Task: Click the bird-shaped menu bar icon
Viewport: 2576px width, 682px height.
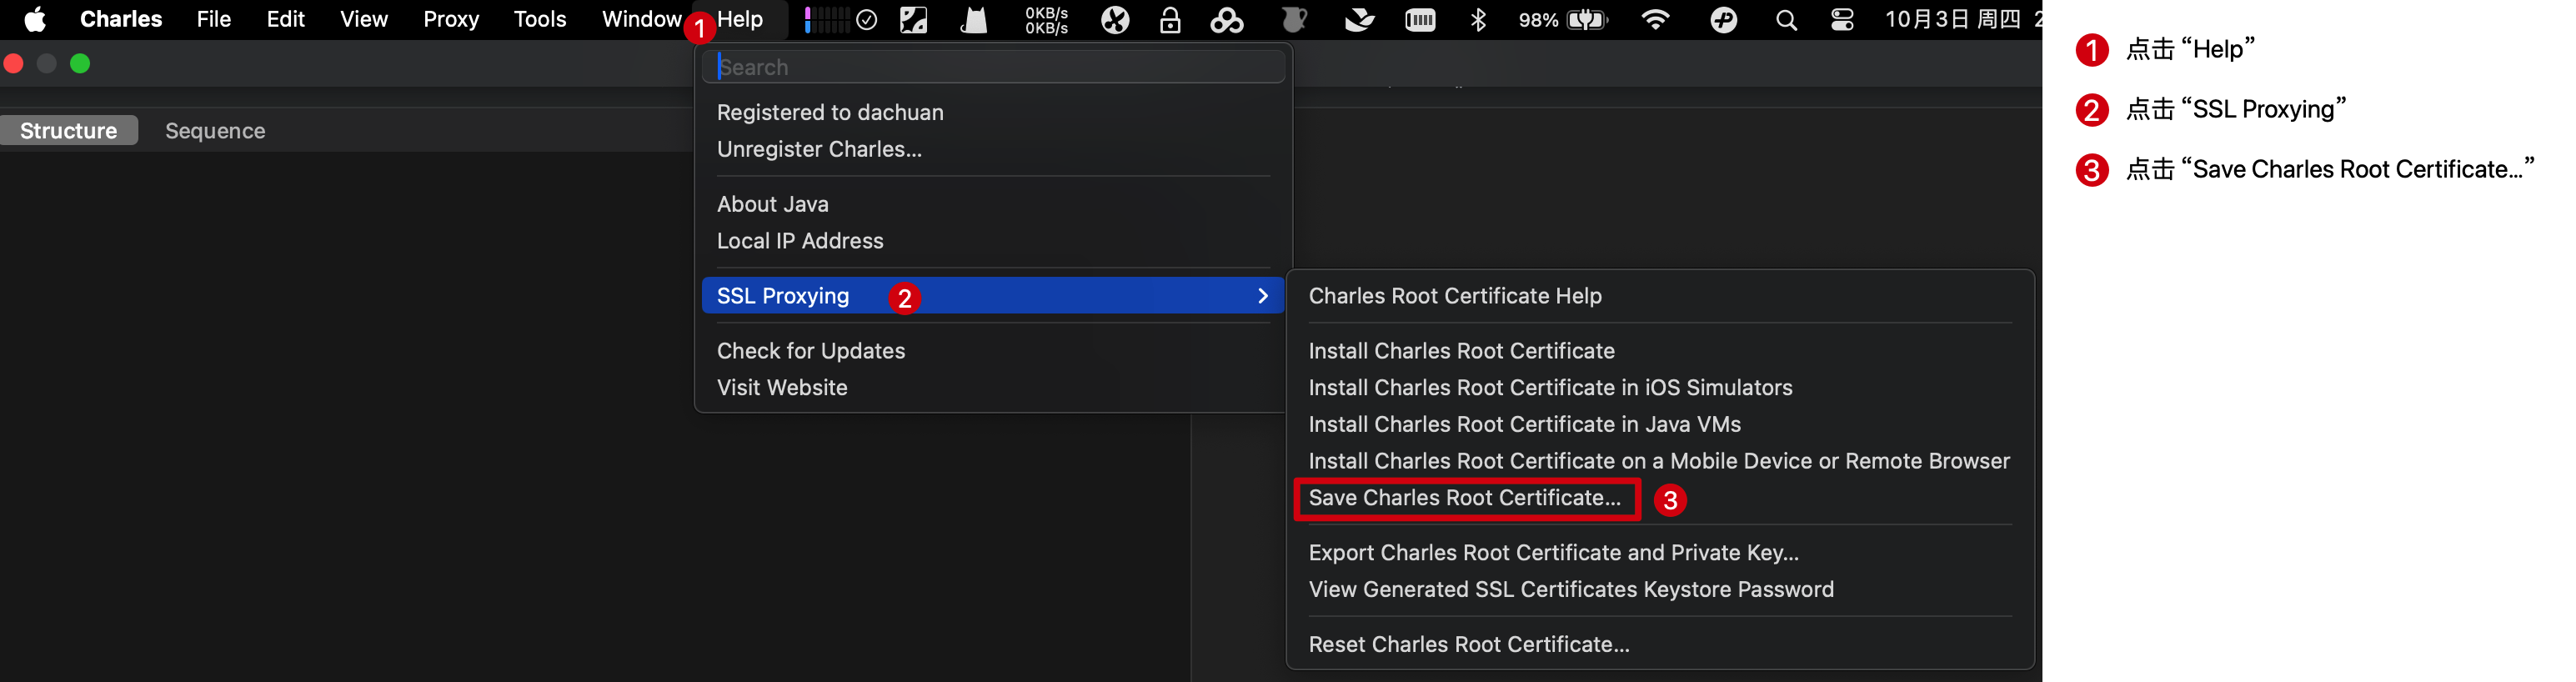Action: pyautogui.click(x=1359, y=19)
